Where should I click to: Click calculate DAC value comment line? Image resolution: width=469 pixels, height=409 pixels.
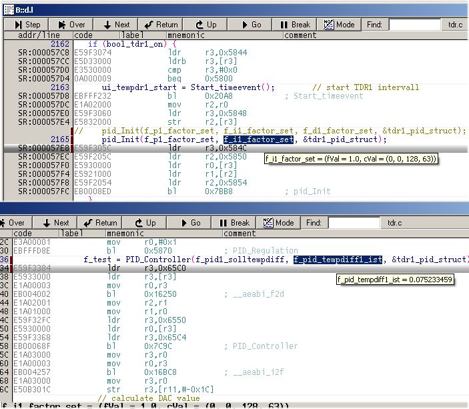(x=149, y=398)
